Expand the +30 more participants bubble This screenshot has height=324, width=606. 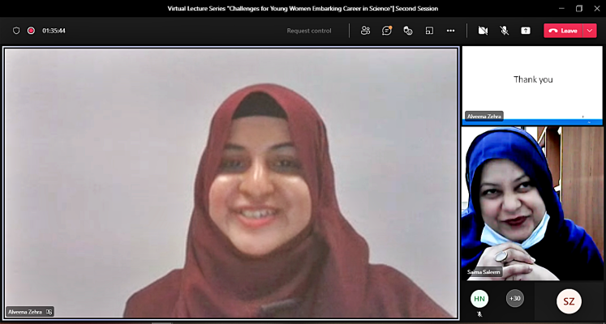click(514, 298)
